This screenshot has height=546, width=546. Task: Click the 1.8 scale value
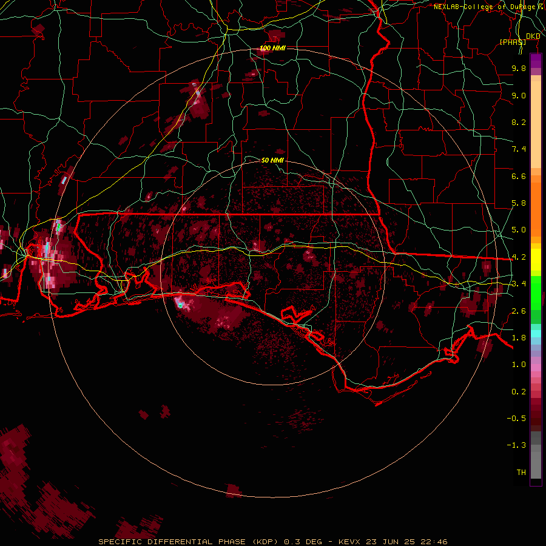519,338
